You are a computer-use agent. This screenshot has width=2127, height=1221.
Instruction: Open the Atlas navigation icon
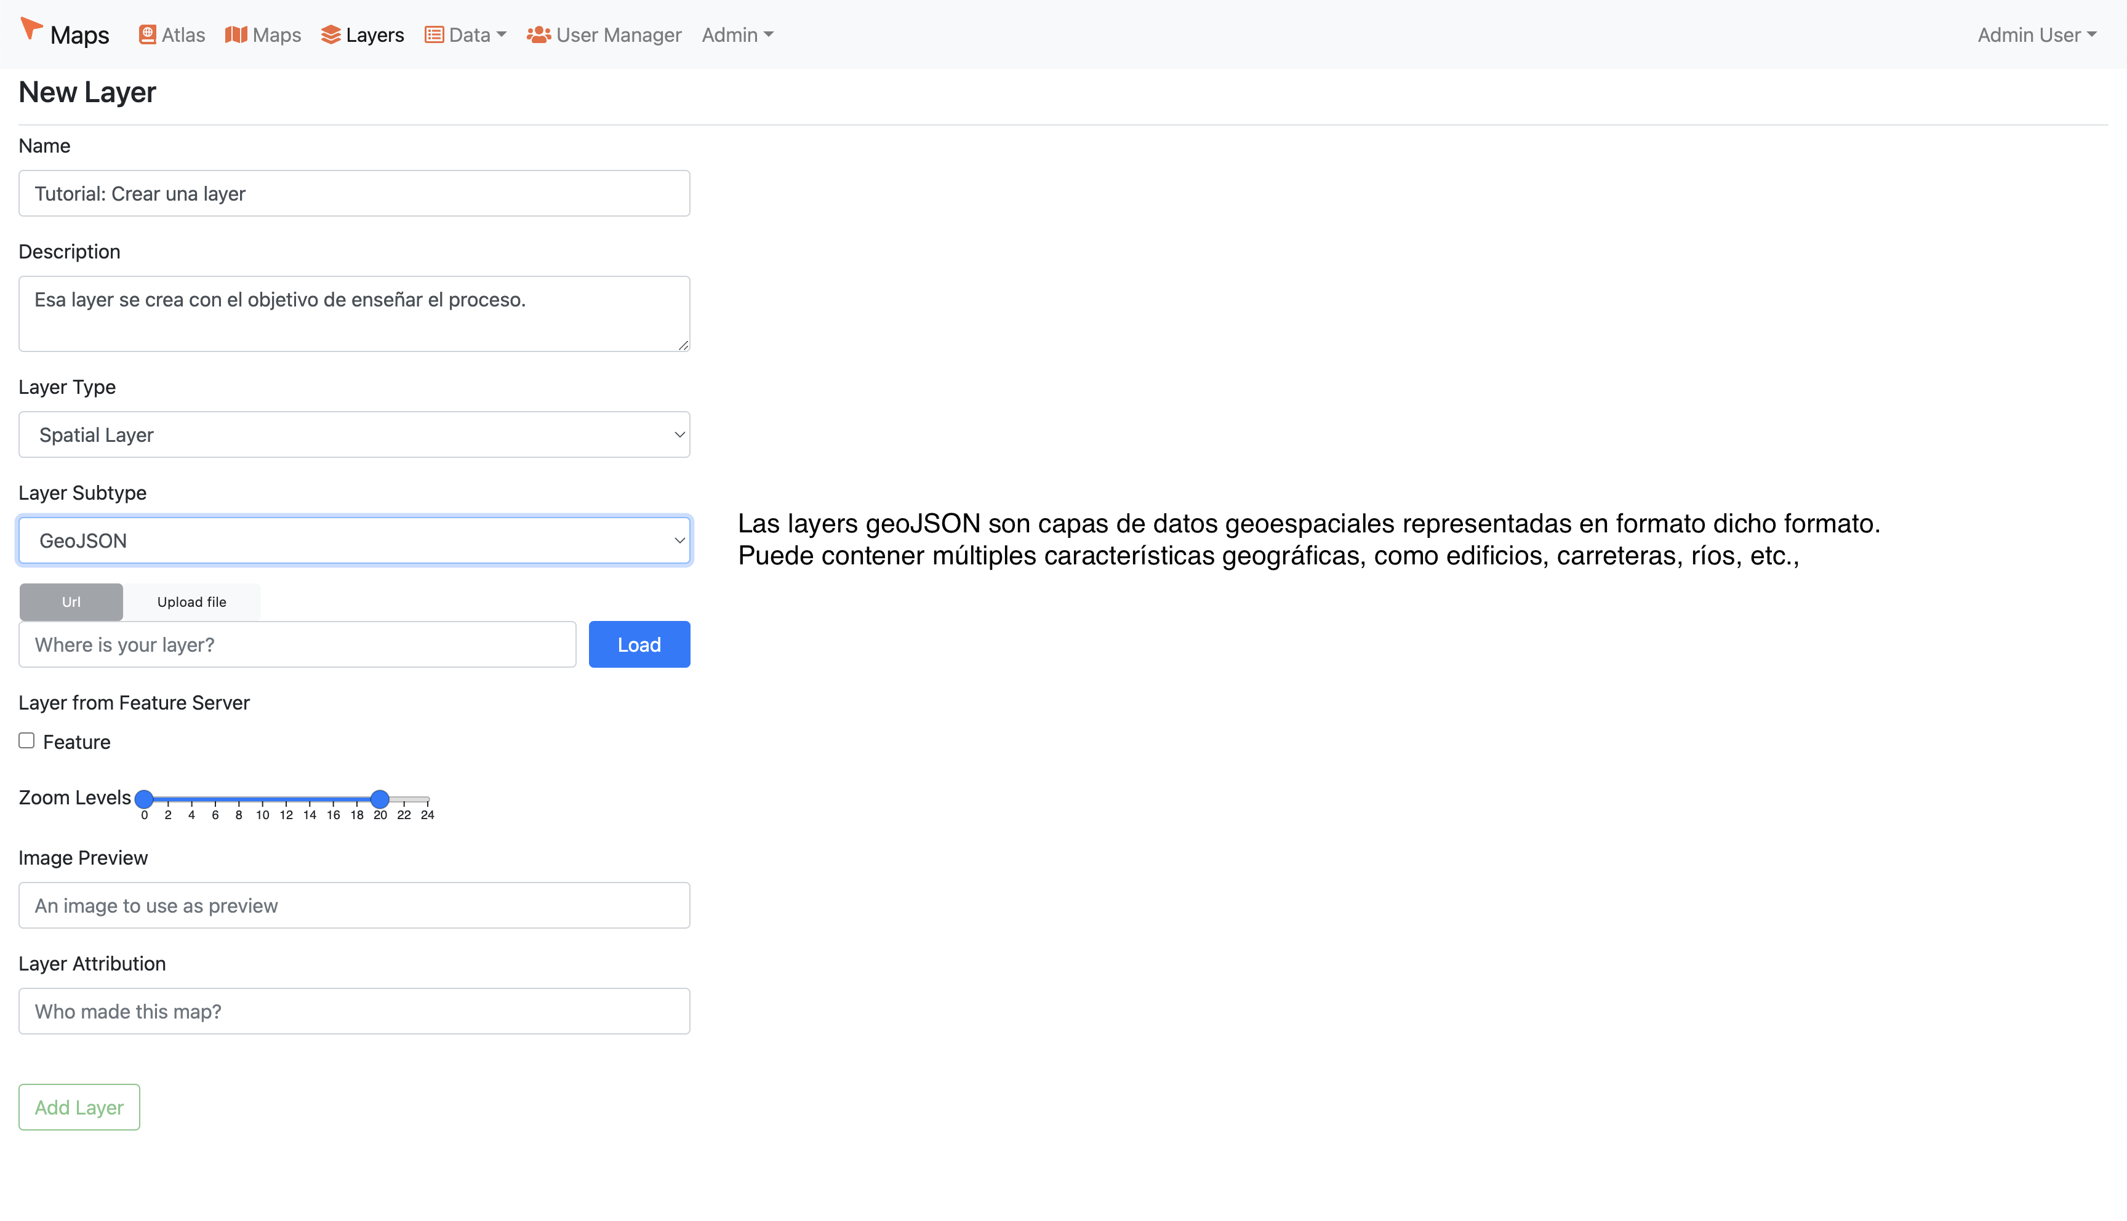pos(148,34)
